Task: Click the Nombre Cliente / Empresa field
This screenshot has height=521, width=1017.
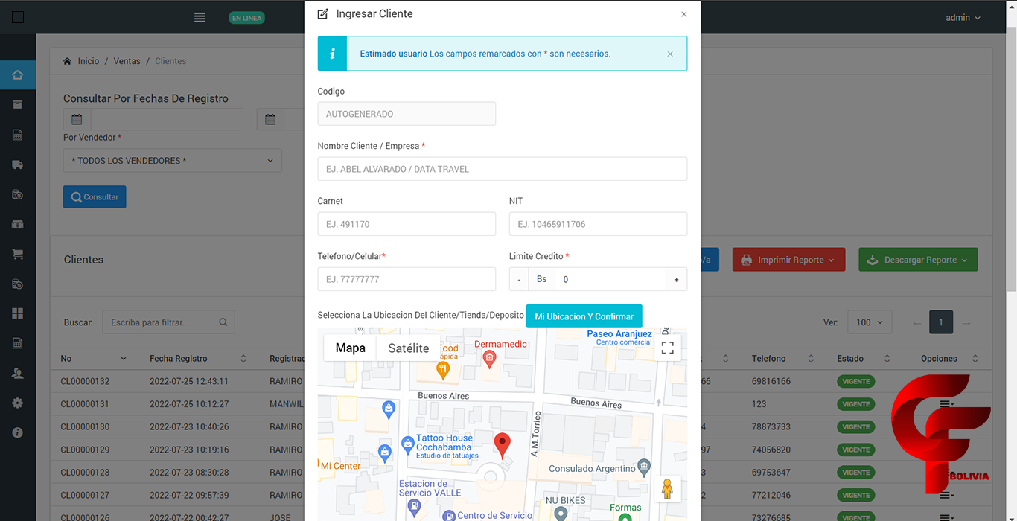Action: click(x=502, y=169)
